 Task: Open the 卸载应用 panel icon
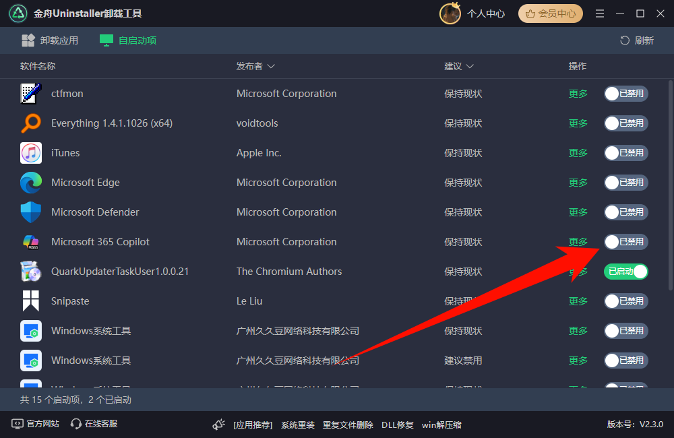(28, 40)
